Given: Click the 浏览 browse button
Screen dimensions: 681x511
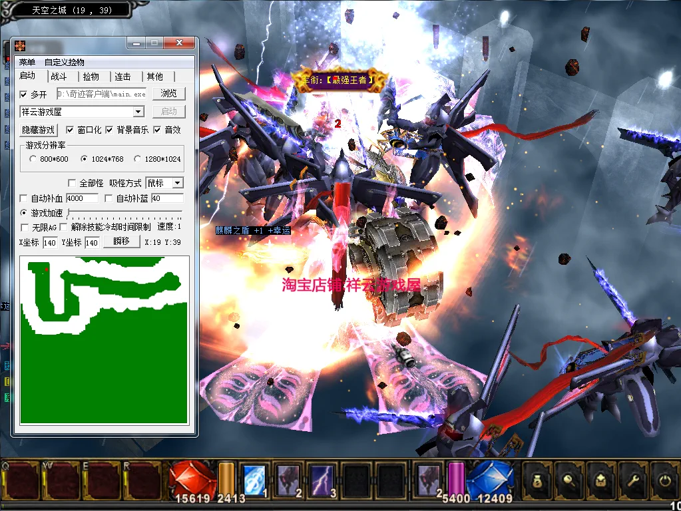Looking at the screenshot, I should [x=169, y=94].
